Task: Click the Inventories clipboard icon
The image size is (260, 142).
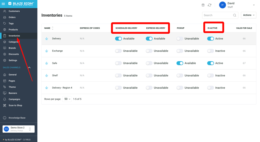Action: click(x=5, y=36)
